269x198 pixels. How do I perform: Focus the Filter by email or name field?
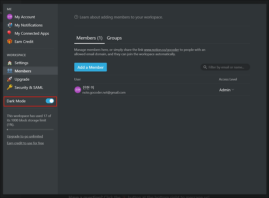(x=225, y=67)
